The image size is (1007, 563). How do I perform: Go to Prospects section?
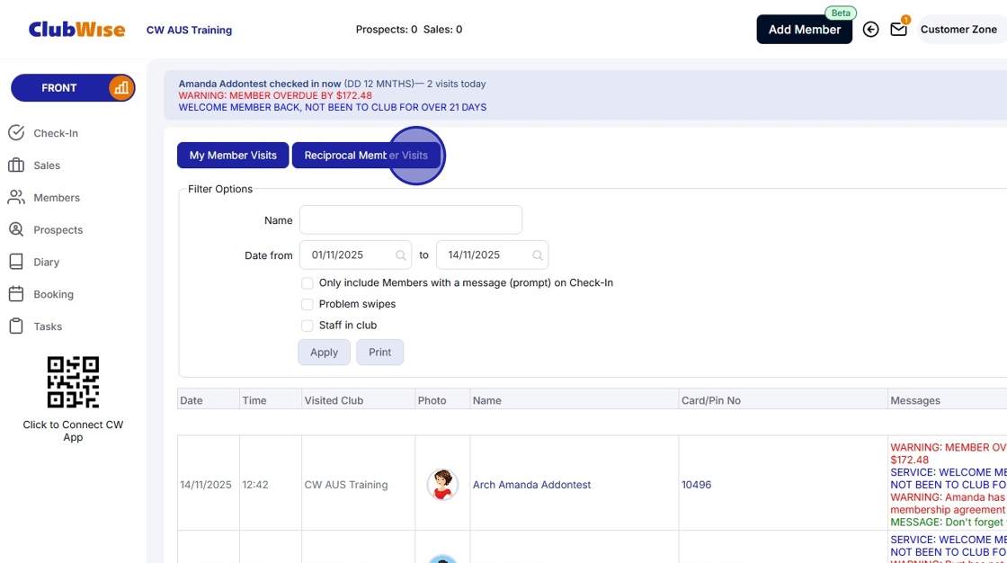(58, 229)
